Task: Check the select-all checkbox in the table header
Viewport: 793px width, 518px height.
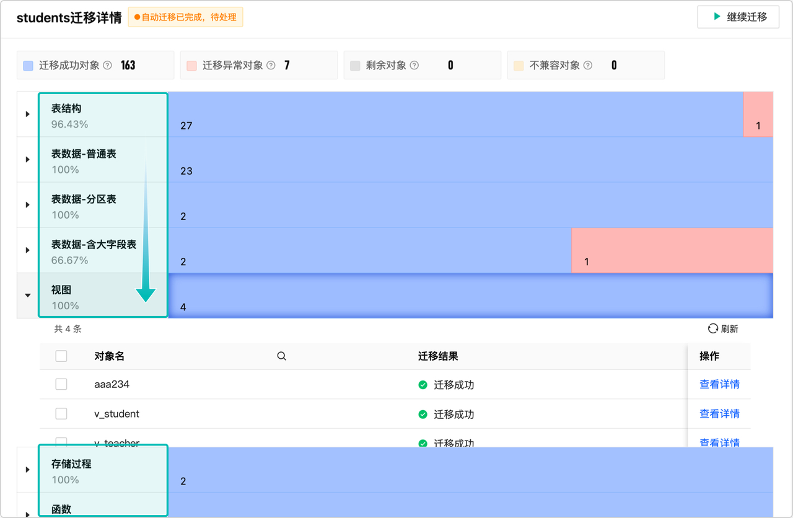Action: point(61,356)
